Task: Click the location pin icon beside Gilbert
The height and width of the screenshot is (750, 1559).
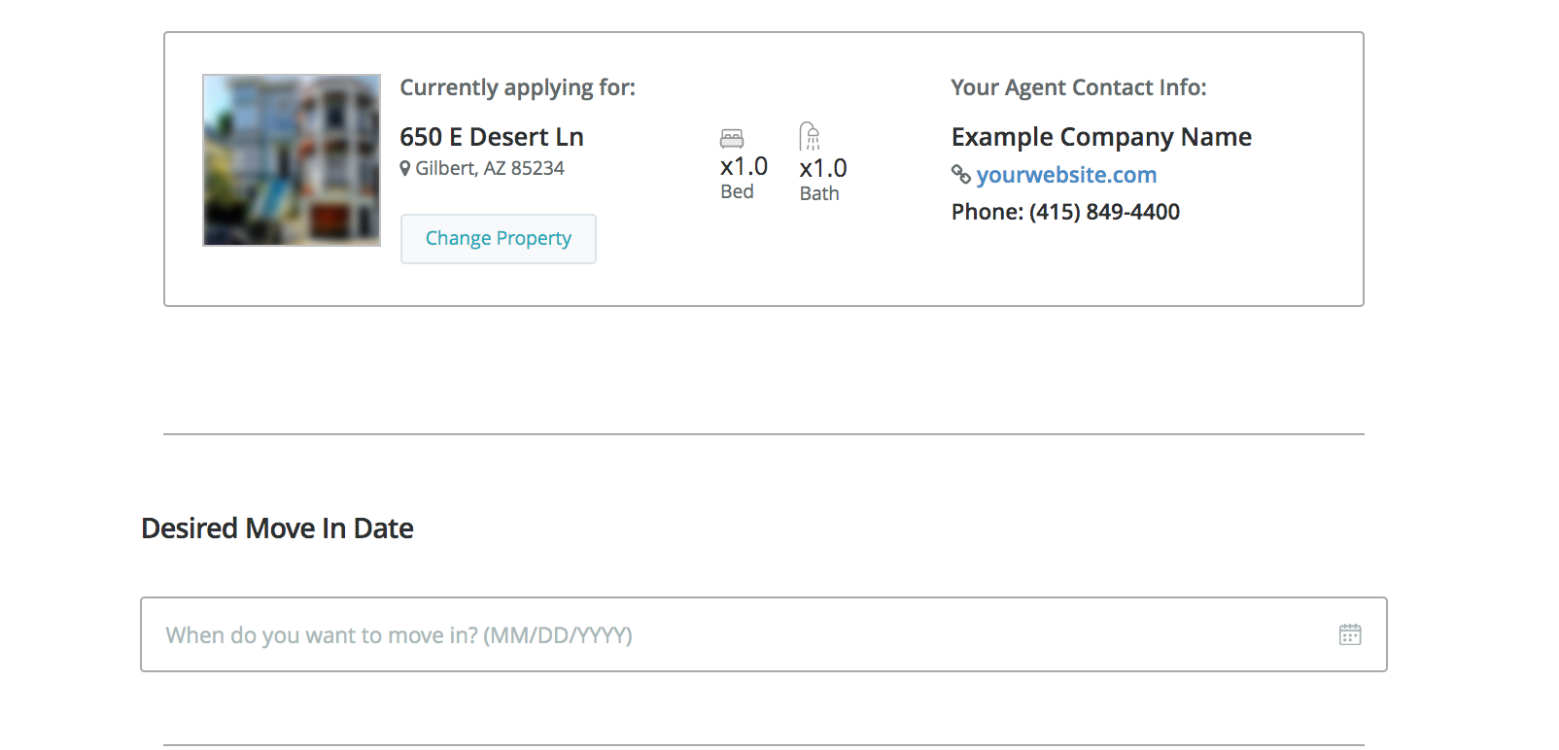Action: coord(405,168)
